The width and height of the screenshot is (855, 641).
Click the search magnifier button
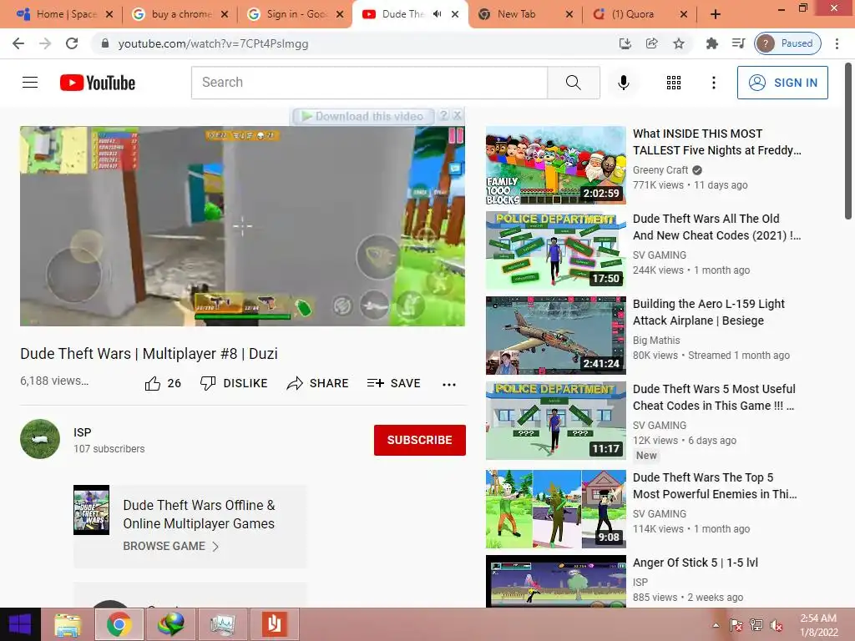click(x=573, y=83)
